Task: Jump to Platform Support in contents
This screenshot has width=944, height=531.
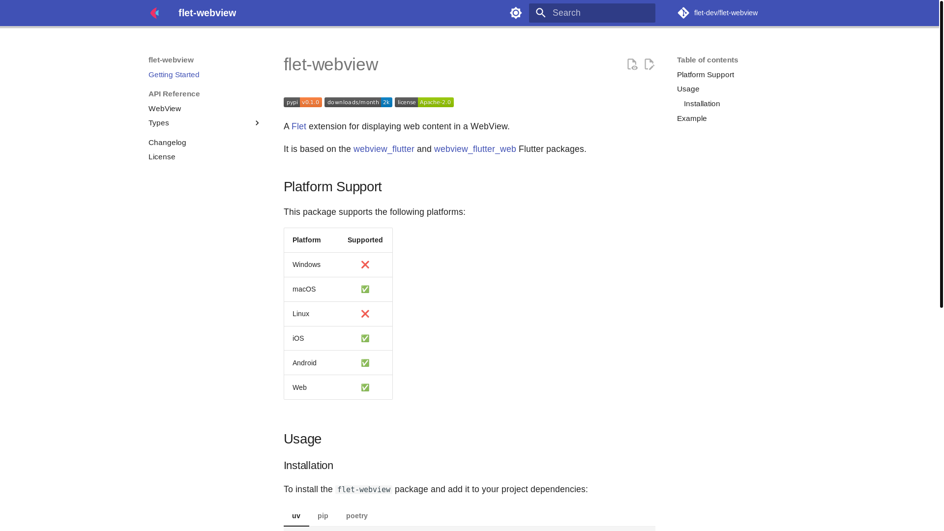Action: pos(706,75)
